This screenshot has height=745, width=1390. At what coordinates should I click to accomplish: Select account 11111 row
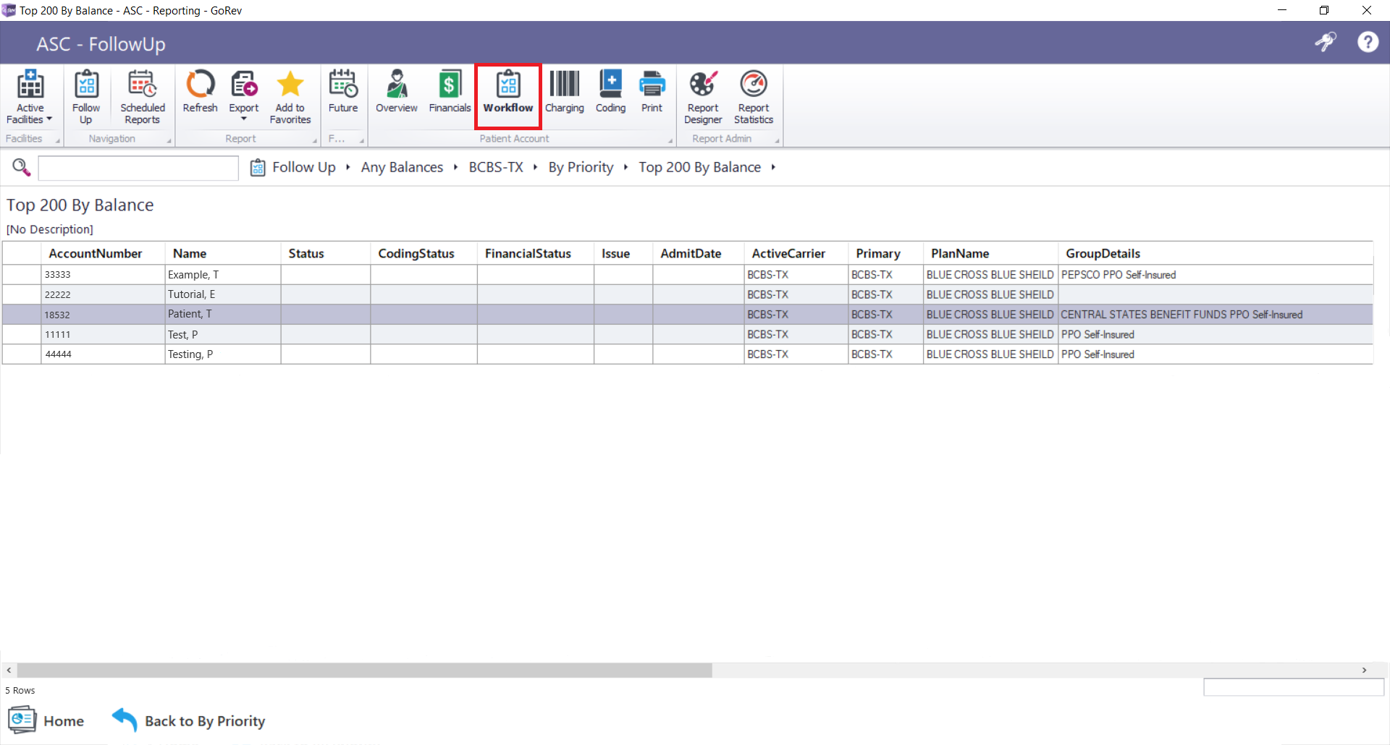tap(688, 334)
